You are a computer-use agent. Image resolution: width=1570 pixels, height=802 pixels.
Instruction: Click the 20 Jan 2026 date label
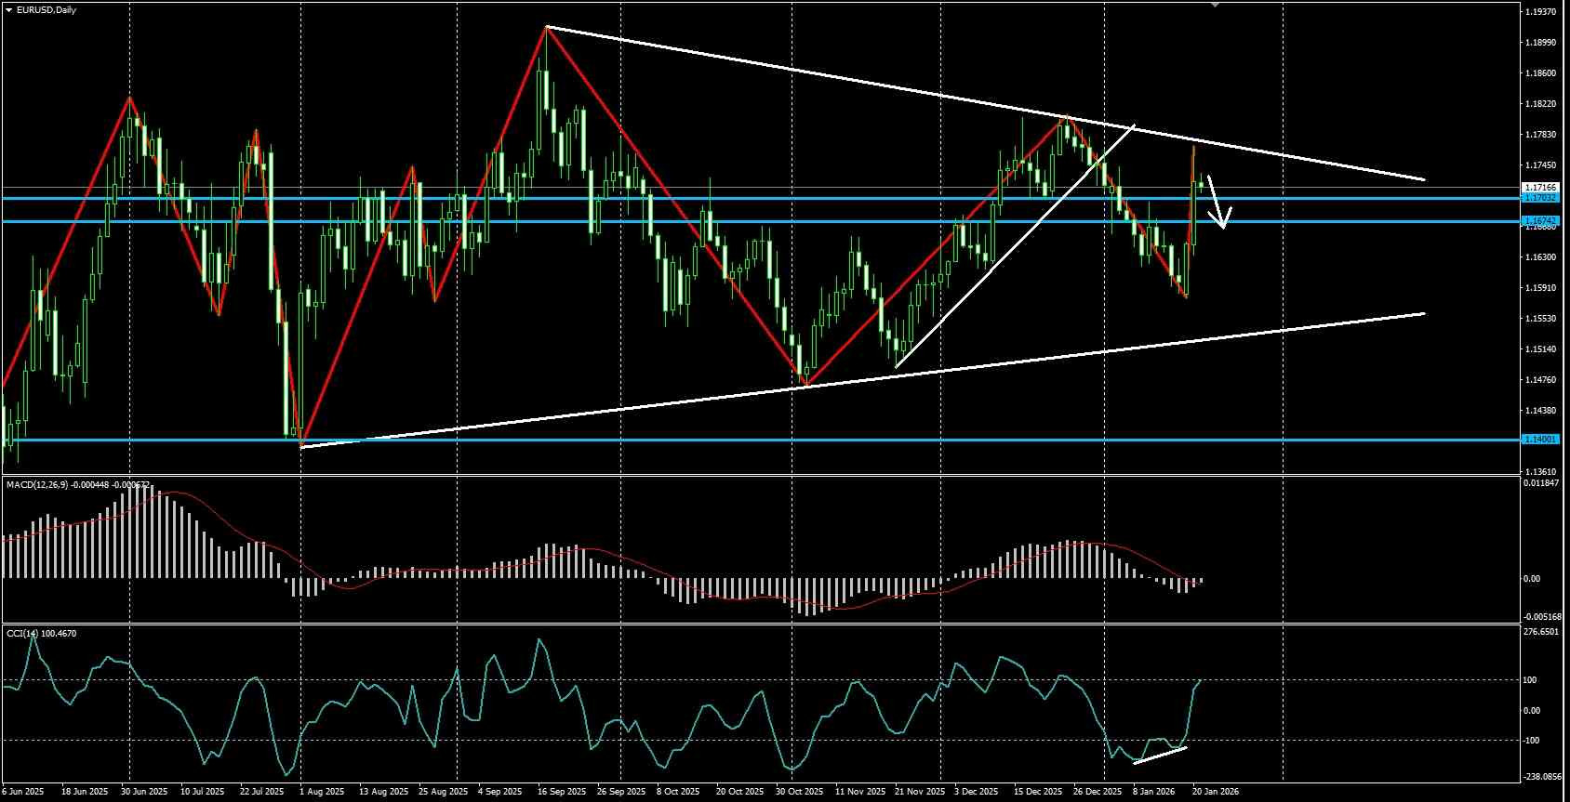pos(1215,793)
